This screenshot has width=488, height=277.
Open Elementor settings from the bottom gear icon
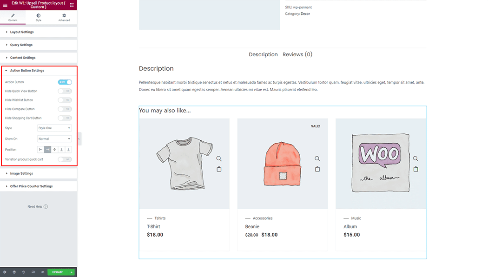(5, 272)
